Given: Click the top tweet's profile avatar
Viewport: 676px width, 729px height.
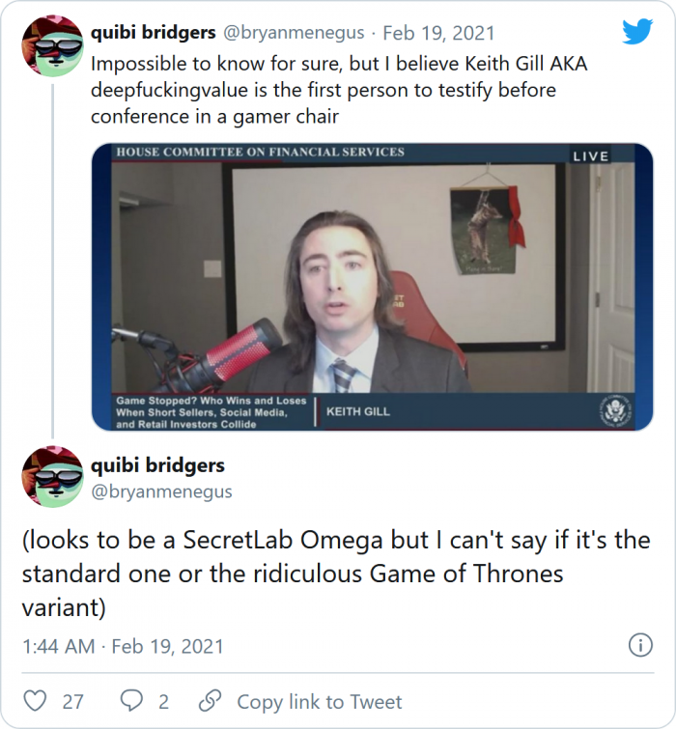Looking at the screenshot, I should coord(51,45).
